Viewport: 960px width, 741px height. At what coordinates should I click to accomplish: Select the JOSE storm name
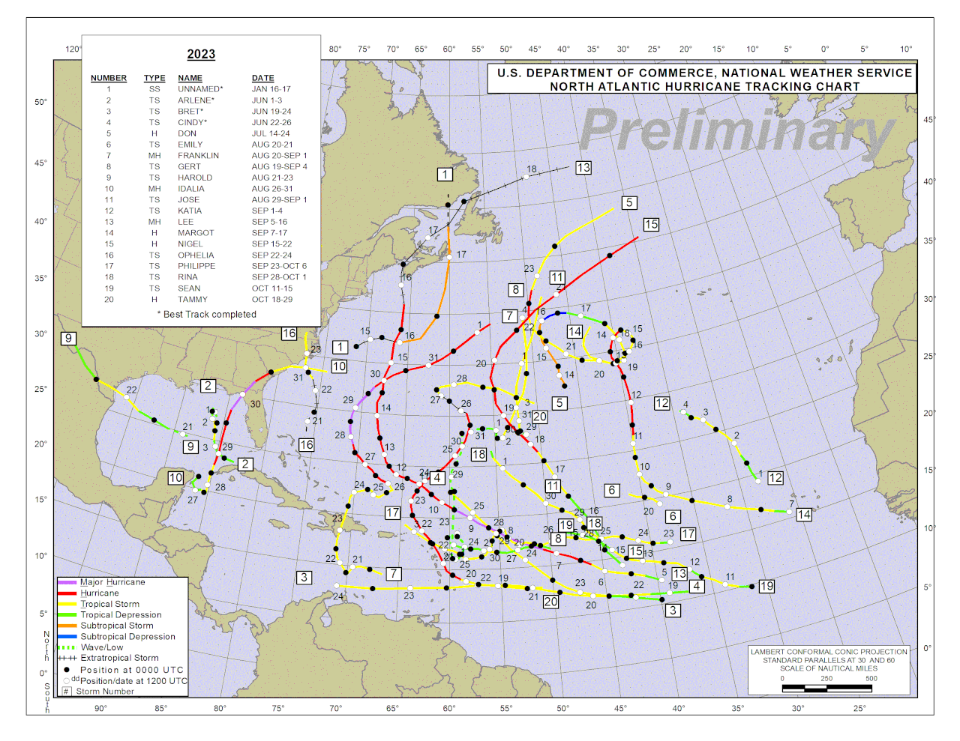(x=188, y=200)
